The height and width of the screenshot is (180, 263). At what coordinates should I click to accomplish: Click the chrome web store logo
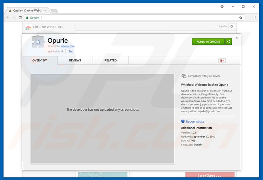coord(45,27)
